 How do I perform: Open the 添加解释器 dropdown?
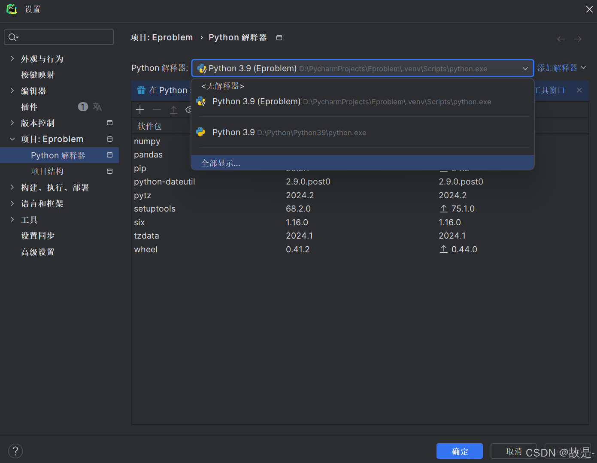[561, 68]
